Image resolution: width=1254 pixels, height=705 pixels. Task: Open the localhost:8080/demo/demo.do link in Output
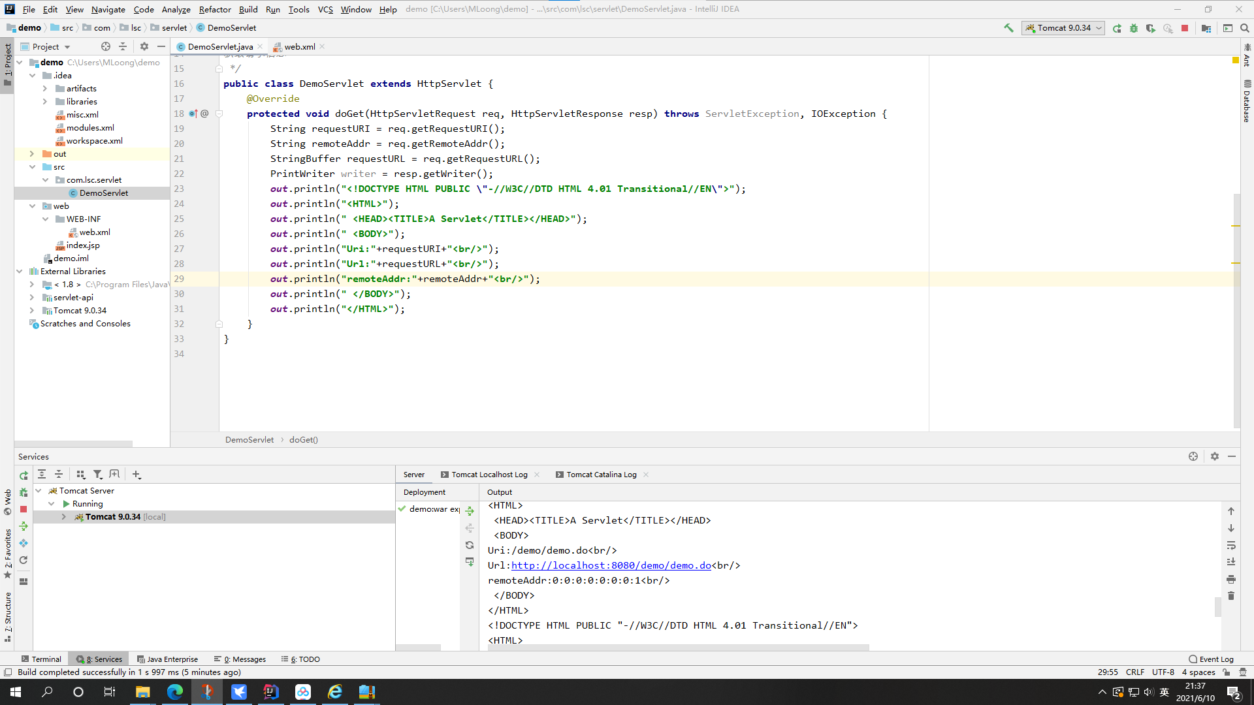611,565
